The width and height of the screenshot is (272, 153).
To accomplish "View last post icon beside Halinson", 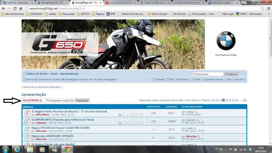I will 198,120.
